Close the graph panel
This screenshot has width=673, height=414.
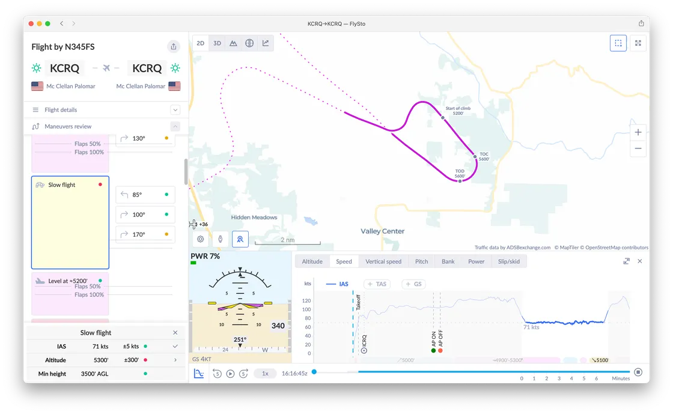click(x=639, y=261)
